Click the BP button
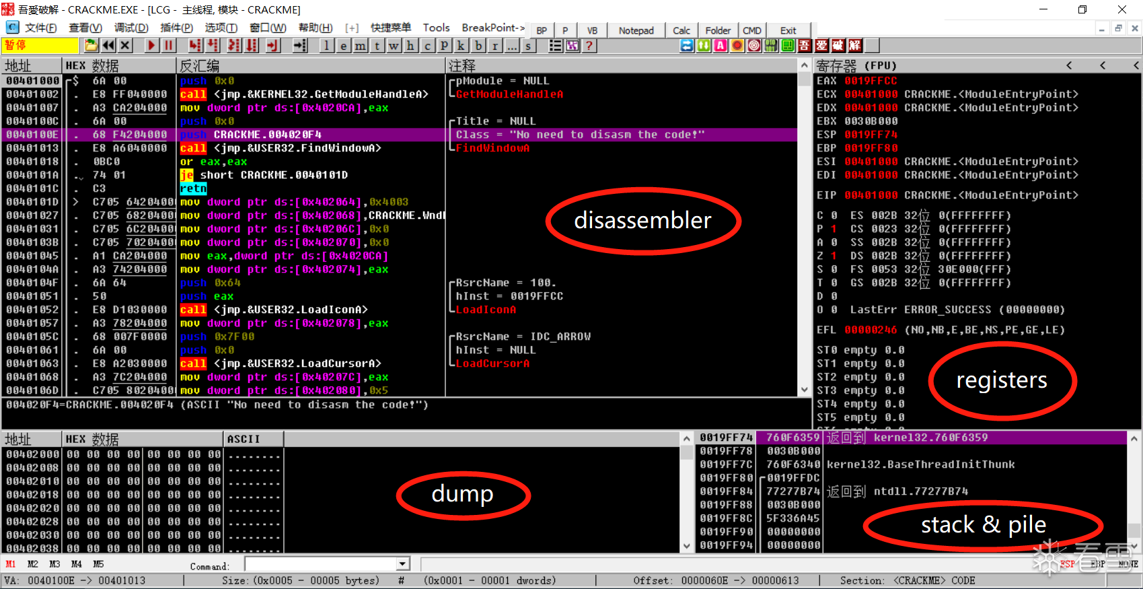The height and width of the screenshot is (589, 1143). [542, 30]
